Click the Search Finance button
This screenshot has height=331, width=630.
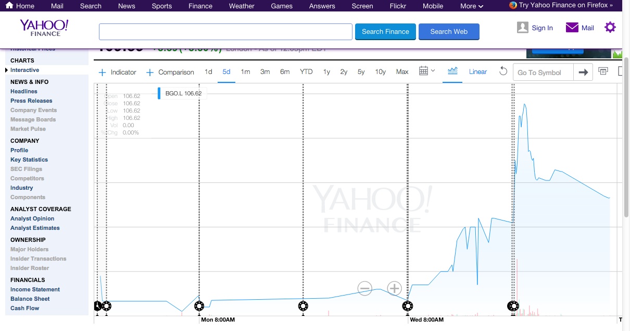[x=385, y=31]
